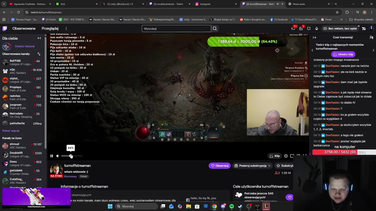
Task: Open the user profile avatar menu
Action: coord(372,28)
